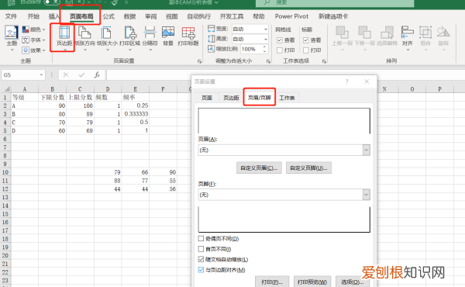Toggle Headings View (查看) checkbox

[306, 40]
